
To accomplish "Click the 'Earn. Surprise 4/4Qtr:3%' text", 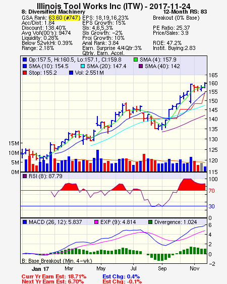I will tap(112, 48).
